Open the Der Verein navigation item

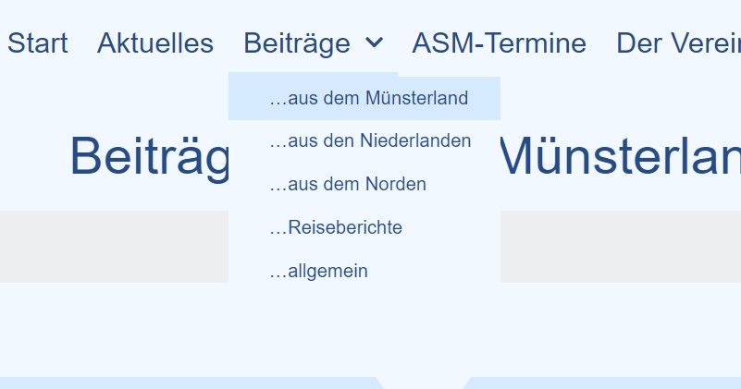pos(677,43)
